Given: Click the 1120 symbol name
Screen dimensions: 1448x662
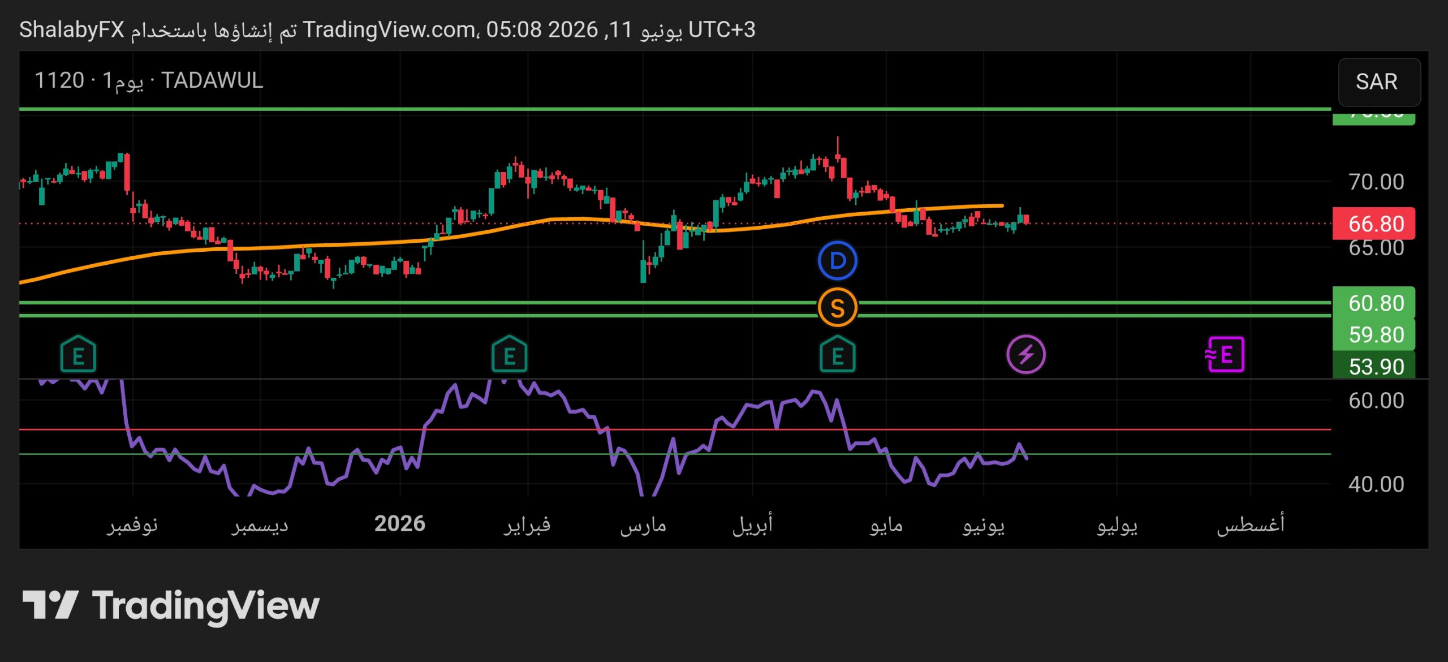Looking at the screenshot, I should tap(59, 80).
